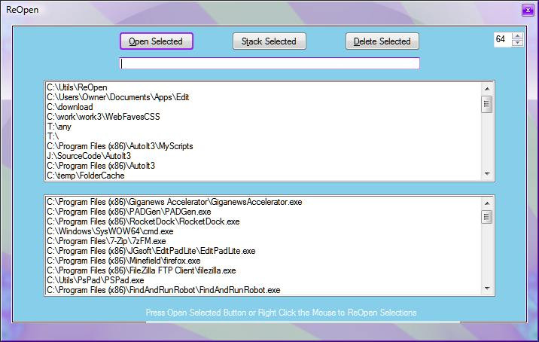Click program list scrollbar down arrow
539x342 pixels.
(x=487, y=289)
